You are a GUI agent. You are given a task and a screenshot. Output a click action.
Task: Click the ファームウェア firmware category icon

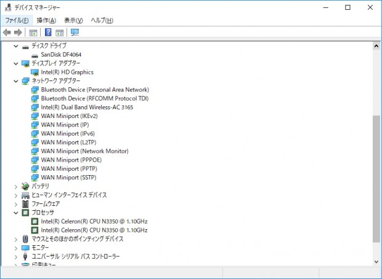(x=25, y=204)
